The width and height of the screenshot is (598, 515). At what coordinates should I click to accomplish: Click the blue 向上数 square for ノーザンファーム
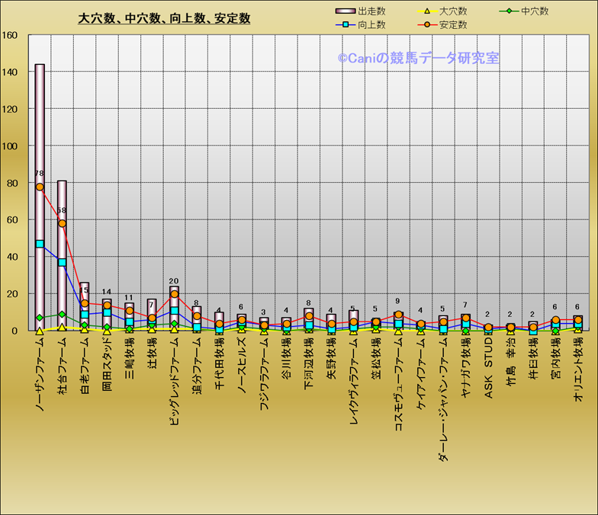point(40,244)
